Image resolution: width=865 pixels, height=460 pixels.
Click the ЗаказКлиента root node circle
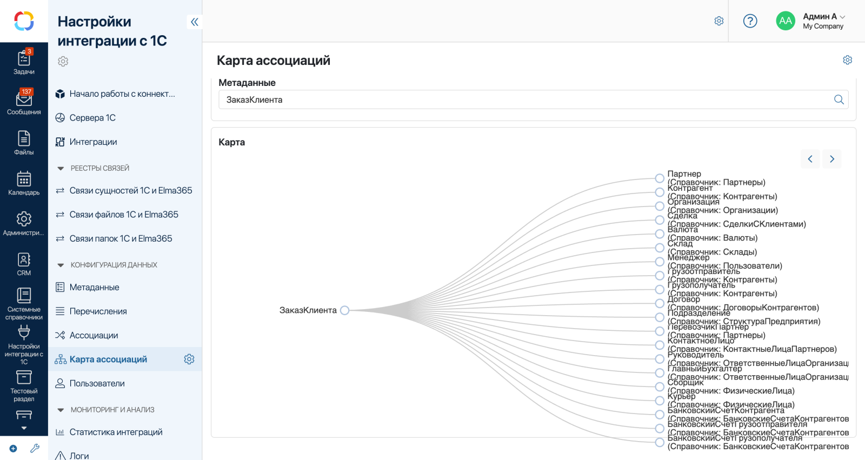pyautogui.click(x=345, y=310)
